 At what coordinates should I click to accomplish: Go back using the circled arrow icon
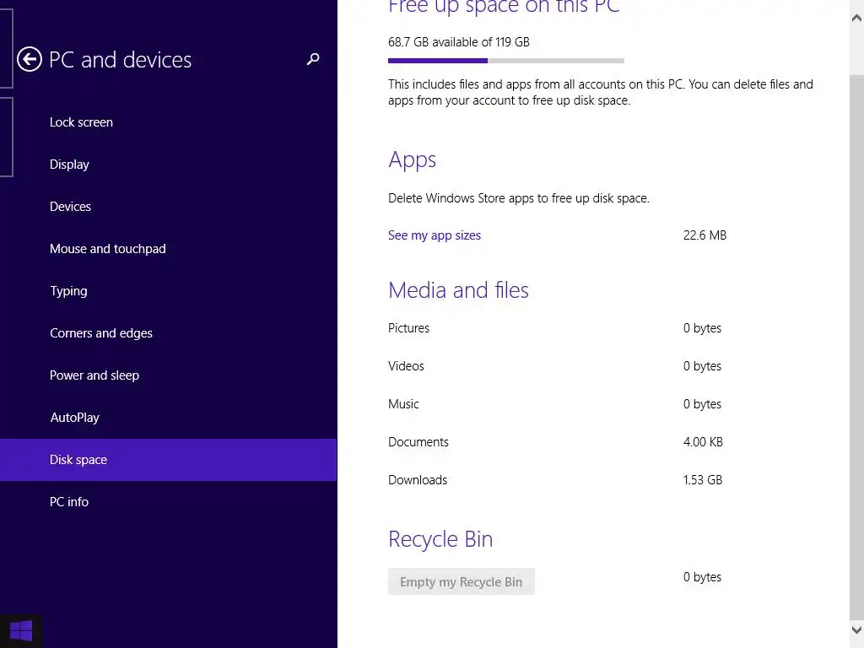point(30,60)
